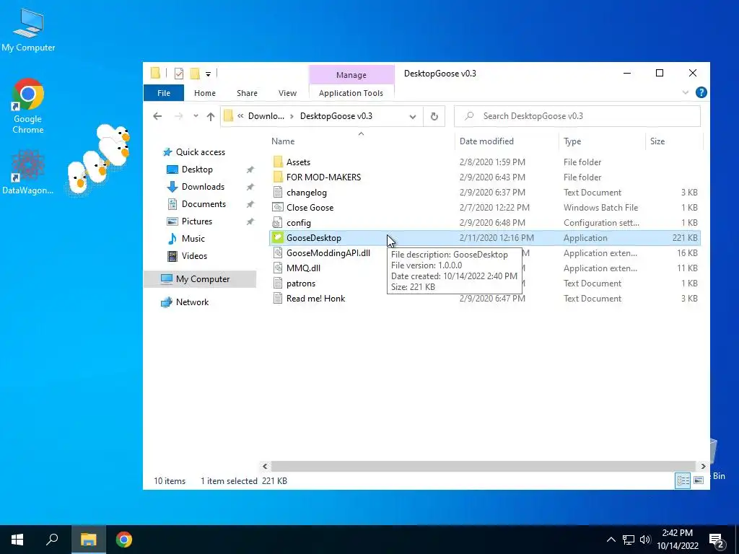Image resolution: width=739 pixels, height=554 pixels.
Task: Open taskbar search magnifier
Action: [x=52, y=540]
